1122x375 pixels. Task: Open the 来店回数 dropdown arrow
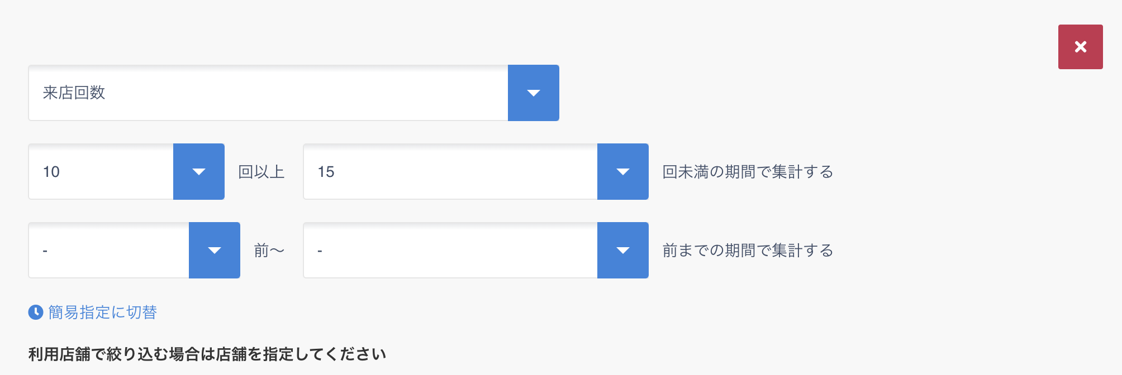pyautogui.click(x=534, y=93)
